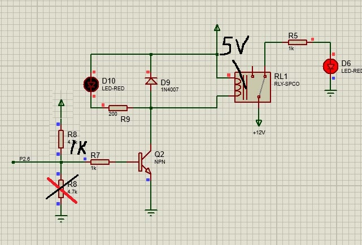Image resolution: width=362 pixels, height=245 pixels.
Task: Select the 1N4007 part label
Action: [x=170, y=90]
